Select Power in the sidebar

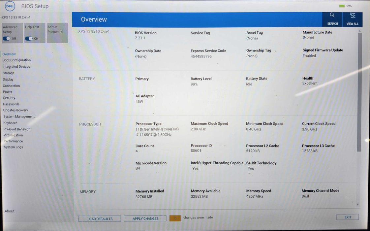pos(8,92)
